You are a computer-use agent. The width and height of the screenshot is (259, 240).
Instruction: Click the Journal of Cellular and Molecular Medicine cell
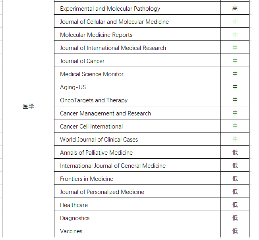coord(137,21)
